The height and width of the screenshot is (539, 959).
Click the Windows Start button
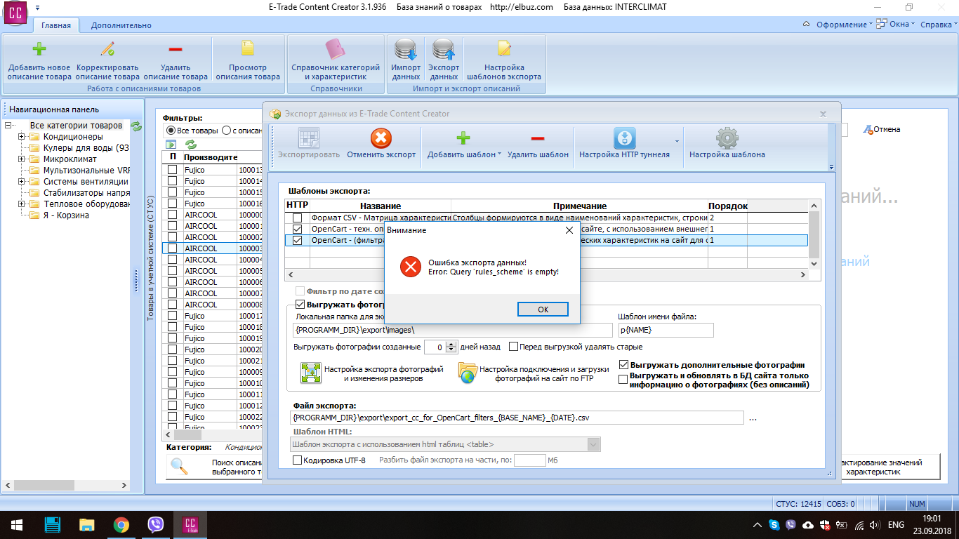point(17,525)
